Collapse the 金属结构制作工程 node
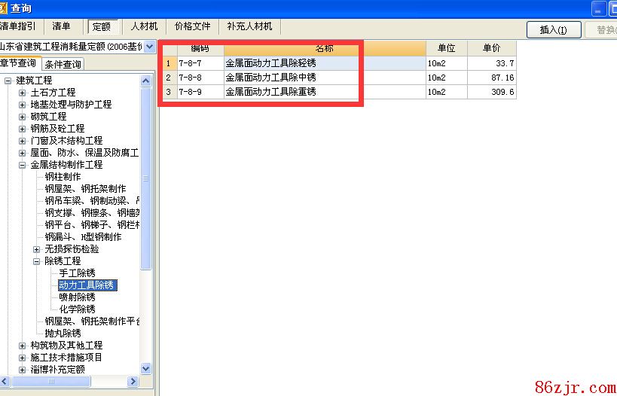Screen dimensions: 617x396 click(x=23, y=165)
